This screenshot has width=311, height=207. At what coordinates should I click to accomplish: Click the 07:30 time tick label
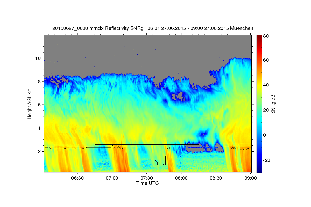point(147,178)
